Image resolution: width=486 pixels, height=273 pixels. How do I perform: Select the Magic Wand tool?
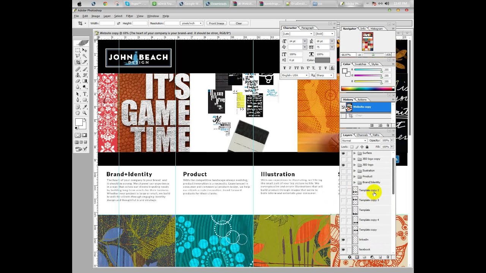[85, 56]
